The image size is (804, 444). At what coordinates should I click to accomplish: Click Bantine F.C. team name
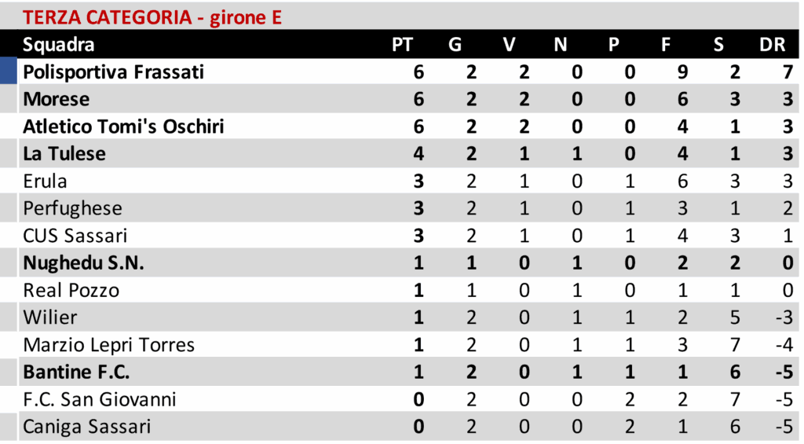click(x=76, y=372)
